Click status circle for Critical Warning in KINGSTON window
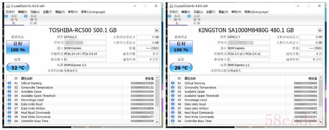This screenshot has width=329, height=130. click(173, 83)
